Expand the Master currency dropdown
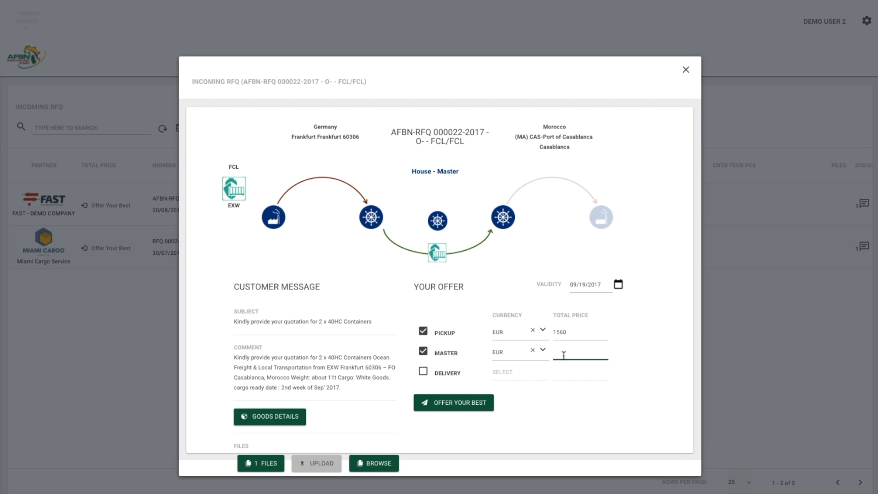The width and height of the screenshot is (878, 494). tap(543, 350)
